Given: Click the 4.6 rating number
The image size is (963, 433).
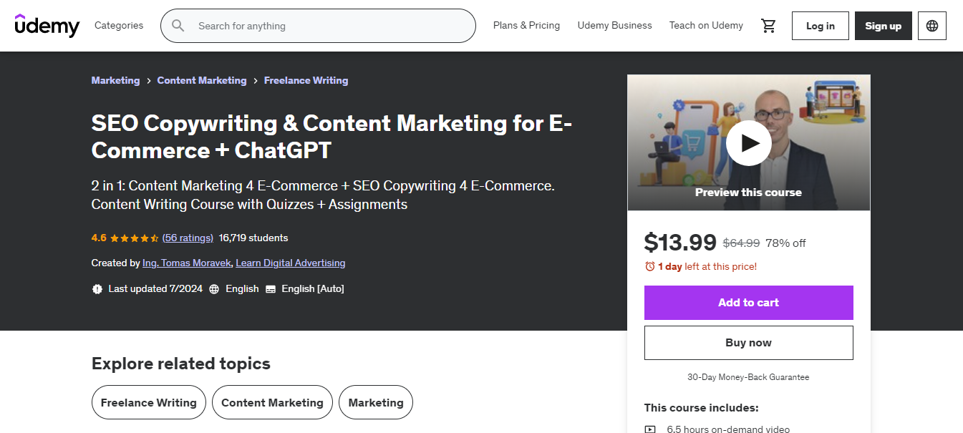Looking at the screenshot, I should click(x=99, y=238).
